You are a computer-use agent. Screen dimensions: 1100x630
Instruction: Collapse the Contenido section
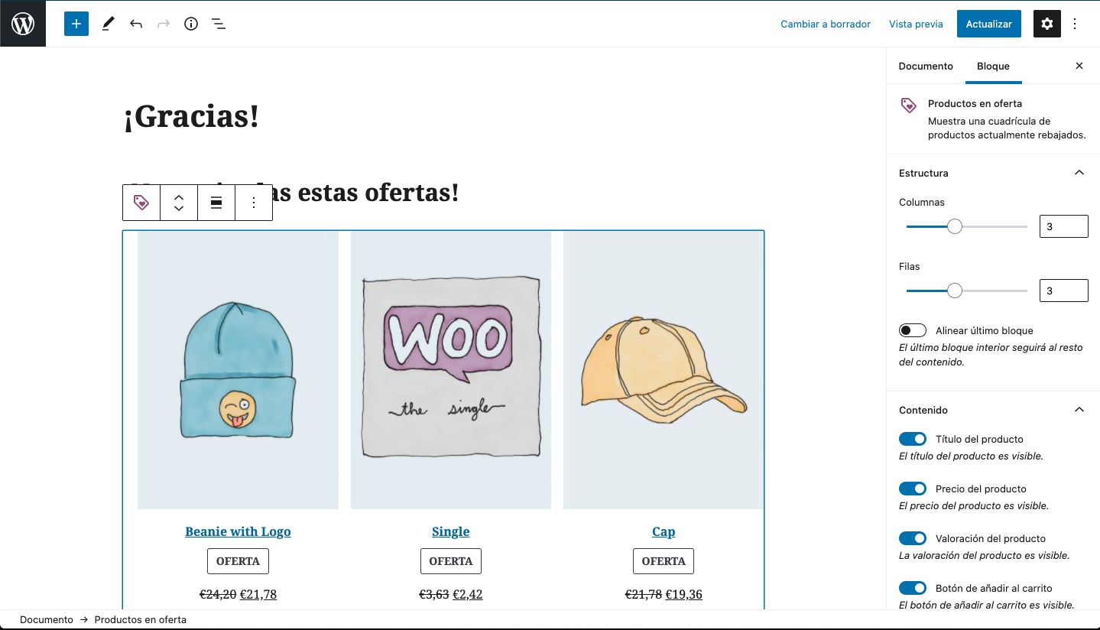coord(1079,410)
